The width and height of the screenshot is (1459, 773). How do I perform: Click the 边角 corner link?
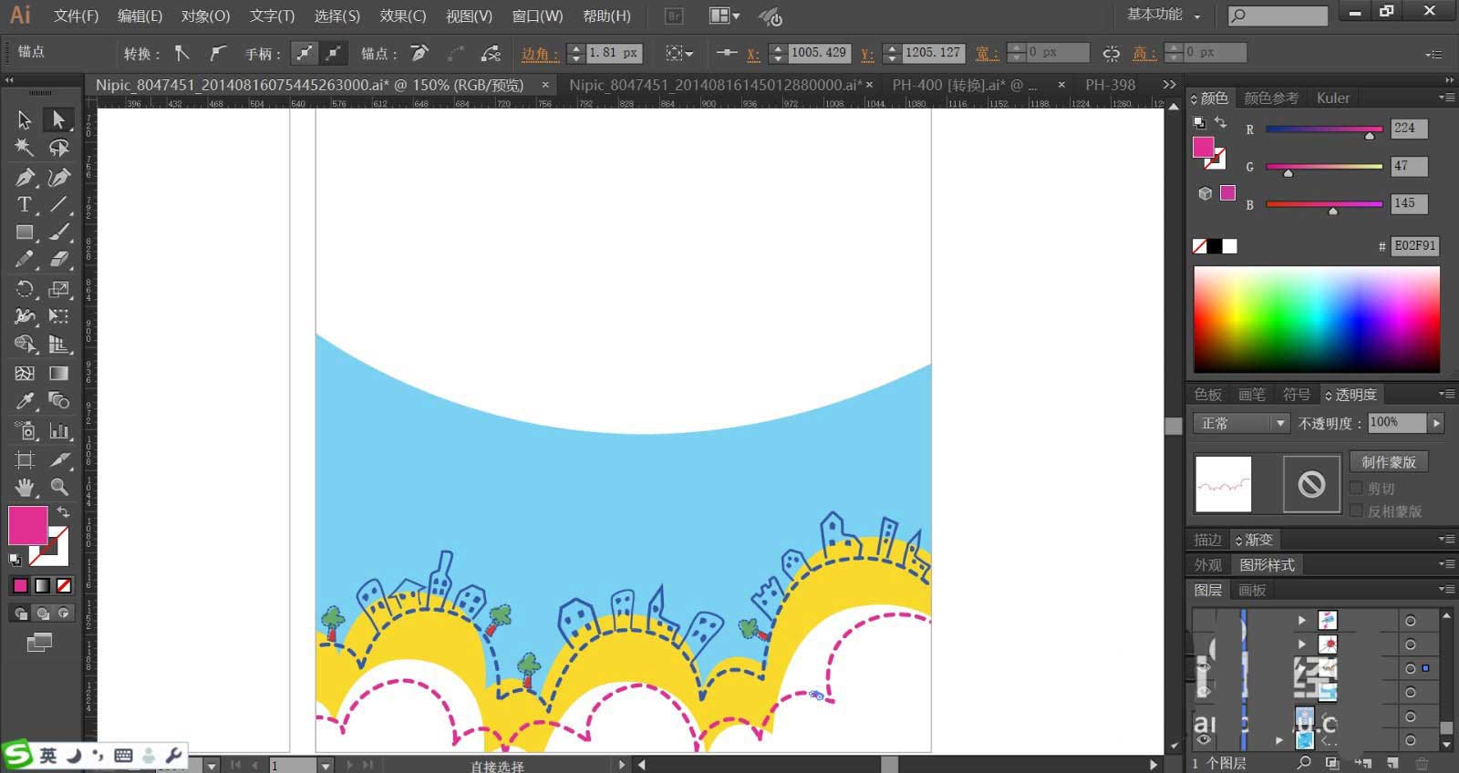540,54
